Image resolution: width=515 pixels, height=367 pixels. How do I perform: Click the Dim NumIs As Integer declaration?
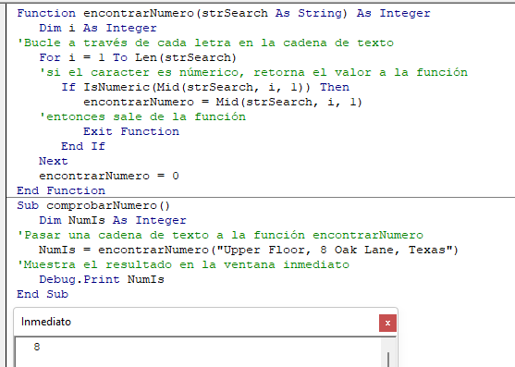[x=113, y=220]
